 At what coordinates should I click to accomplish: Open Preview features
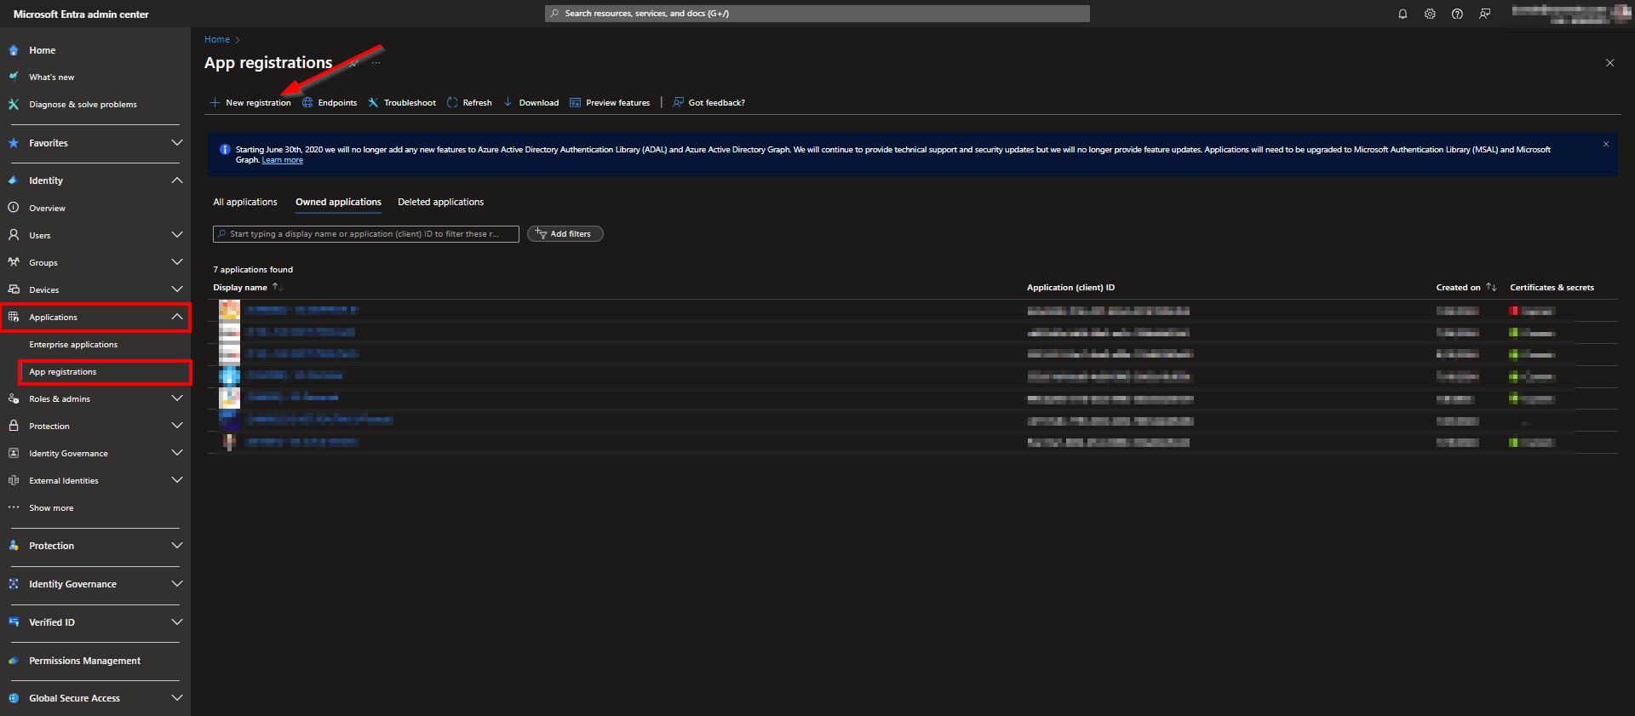(610, 103)
